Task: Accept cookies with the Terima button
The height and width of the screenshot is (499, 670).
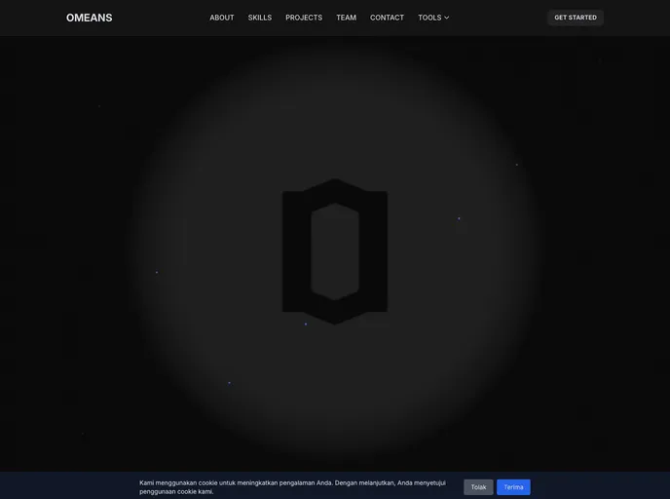Action: click(513, 487)
